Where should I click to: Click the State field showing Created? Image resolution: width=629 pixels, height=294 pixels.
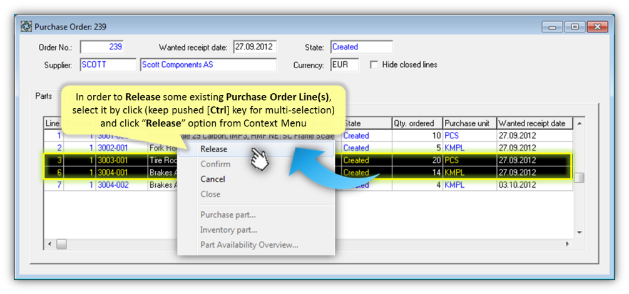pyautogui.click(x=361, y=47)
